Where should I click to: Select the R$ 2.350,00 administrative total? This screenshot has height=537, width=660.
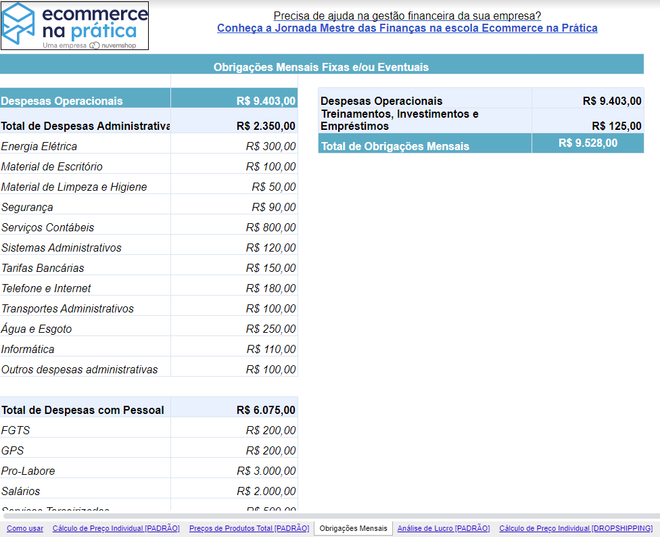pyautogui.click(x=234, y=121)
